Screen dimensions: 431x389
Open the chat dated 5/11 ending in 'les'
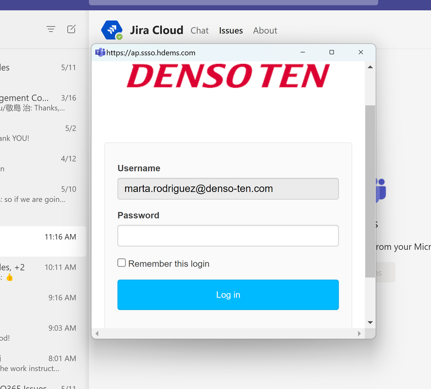click(43, 68)
